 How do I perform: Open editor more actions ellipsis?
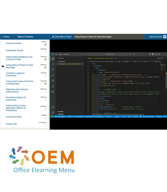[164, 58]
